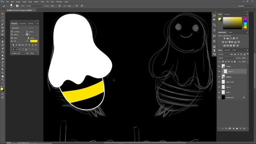Switch to the Paragraph tab
Image resolution: width=256 pixels, height=144 pixels.
click(23, 24)
